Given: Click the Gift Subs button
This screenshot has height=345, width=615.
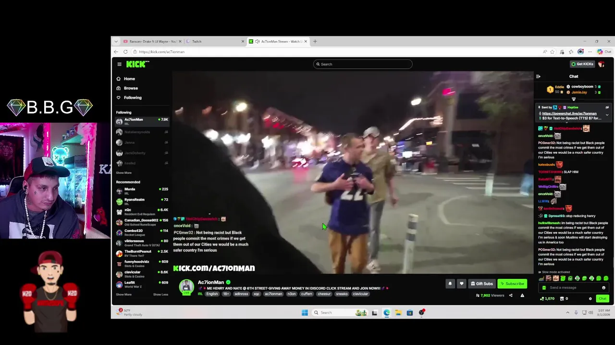Looking at the screenshot, I should pyautogui.click(x=481, y=284).
